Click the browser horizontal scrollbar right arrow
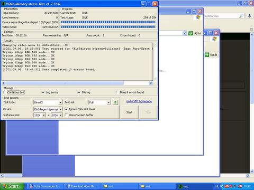 [248, 176]
